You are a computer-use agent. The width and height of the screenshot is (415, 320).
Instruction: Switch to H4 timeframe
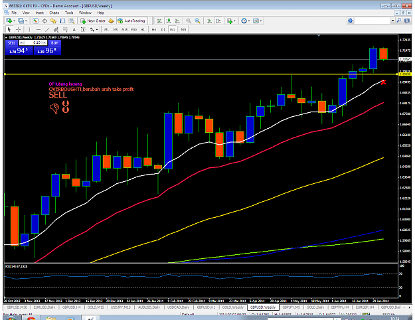[154, 30]
